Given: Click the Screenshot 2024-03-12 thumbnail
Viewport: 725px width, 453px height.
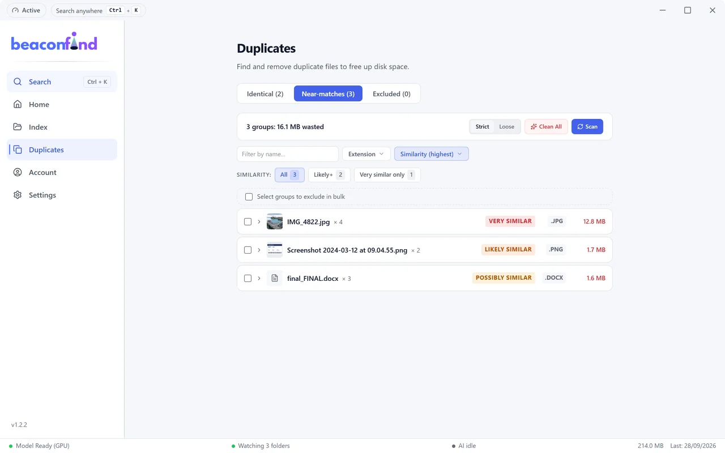Looking at the screenshot, I should 275,250.
